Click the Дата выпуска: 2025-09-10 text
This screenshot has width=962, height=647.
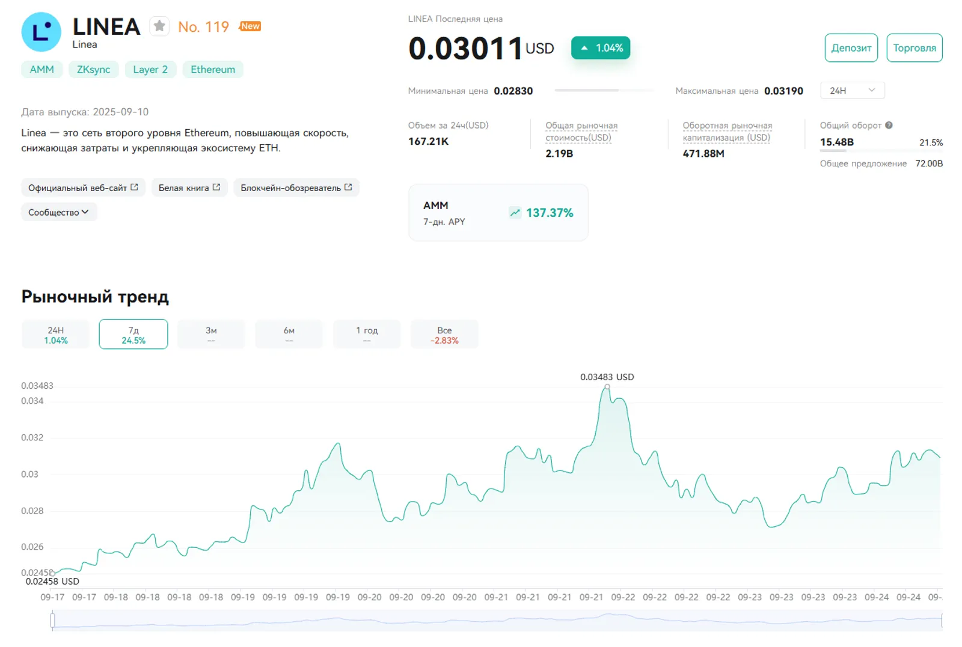(85, 112)
